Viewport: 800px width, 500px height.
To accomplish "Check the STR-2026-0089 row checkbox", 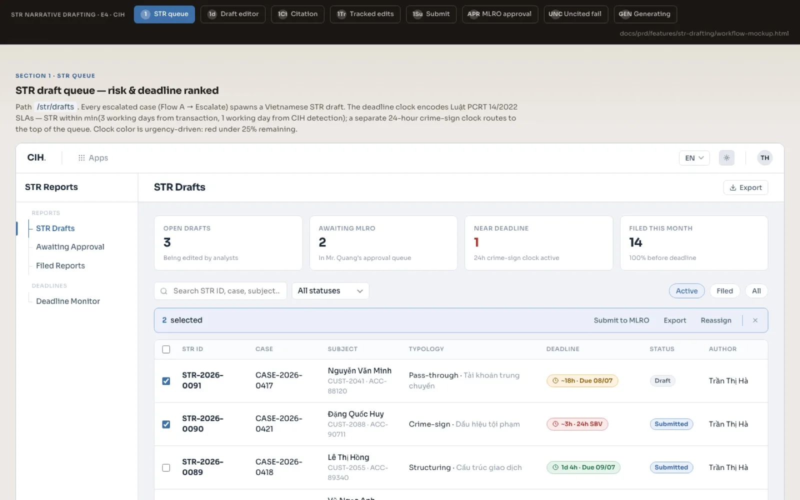I will point(166,468).
